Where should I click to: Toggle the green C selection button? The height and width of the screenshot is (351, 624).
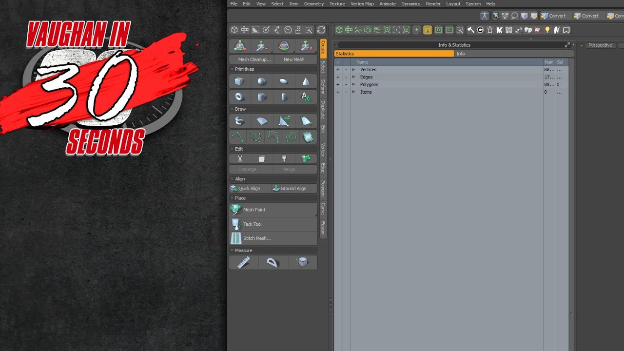click(x=449, y=30)
